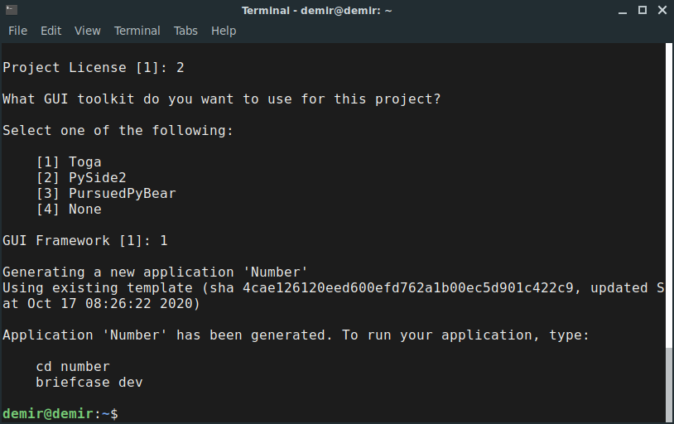Open the Terminal menu
674x424 pixels.
[137, 31]
